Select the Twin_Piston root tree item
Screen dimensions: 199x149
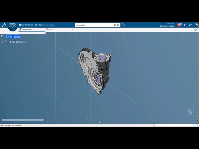13,37
